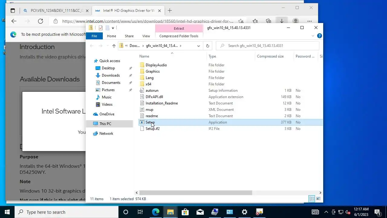Open the Compressed Folder Tools tab
The image size is (387, 218).
point(179,36)
